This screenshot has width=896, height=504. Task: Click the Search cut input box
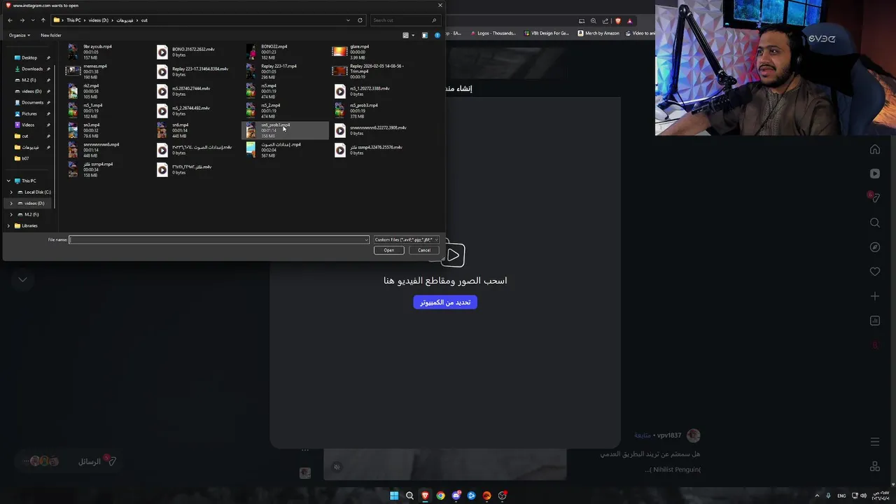tap(405, 20)
